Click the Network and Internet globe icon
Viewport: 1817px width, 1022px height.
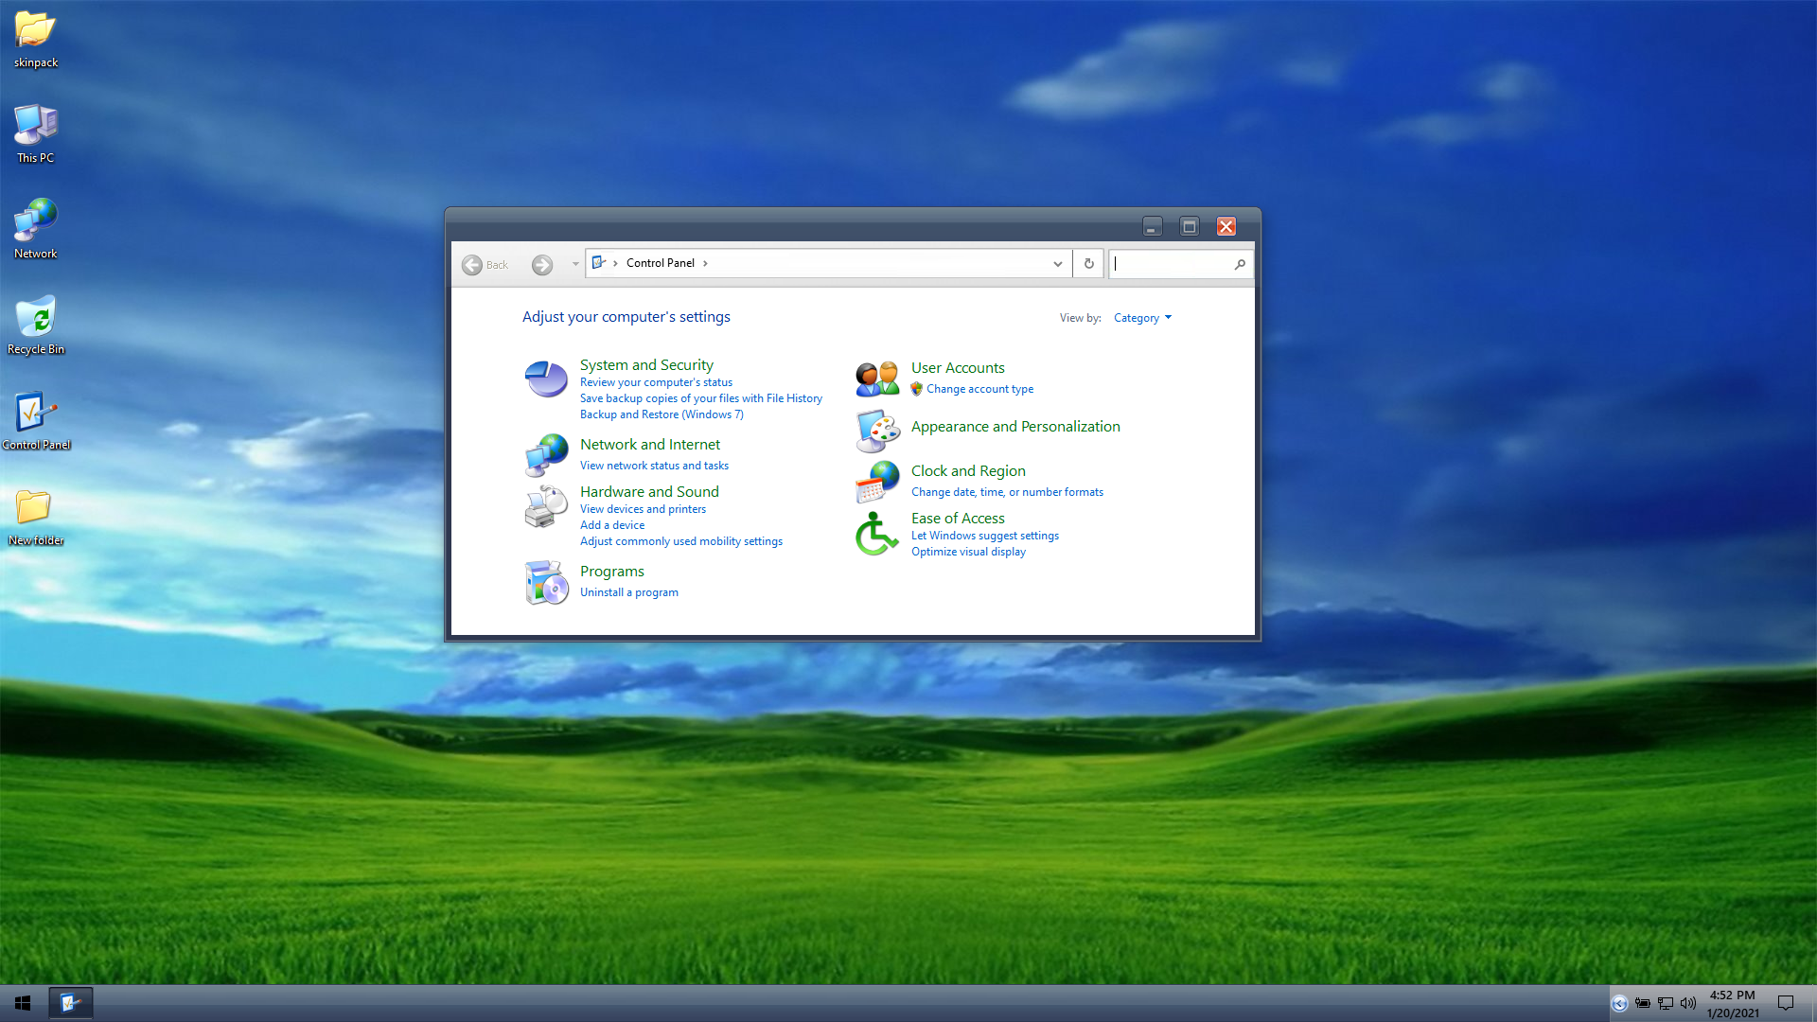coord(546,455)
